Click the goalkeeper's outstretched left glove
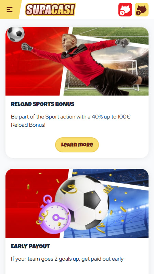 pos(27,47)
